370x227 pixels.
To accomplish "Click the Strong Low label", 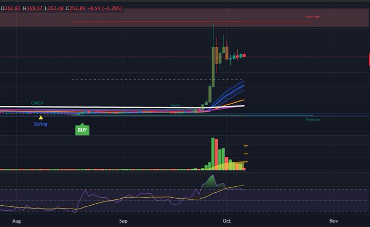I will tap(313, 119).
